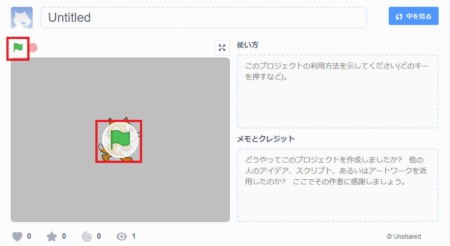Click the favorite count number
This screenshot has width=450, height=246.
[64, 236]
